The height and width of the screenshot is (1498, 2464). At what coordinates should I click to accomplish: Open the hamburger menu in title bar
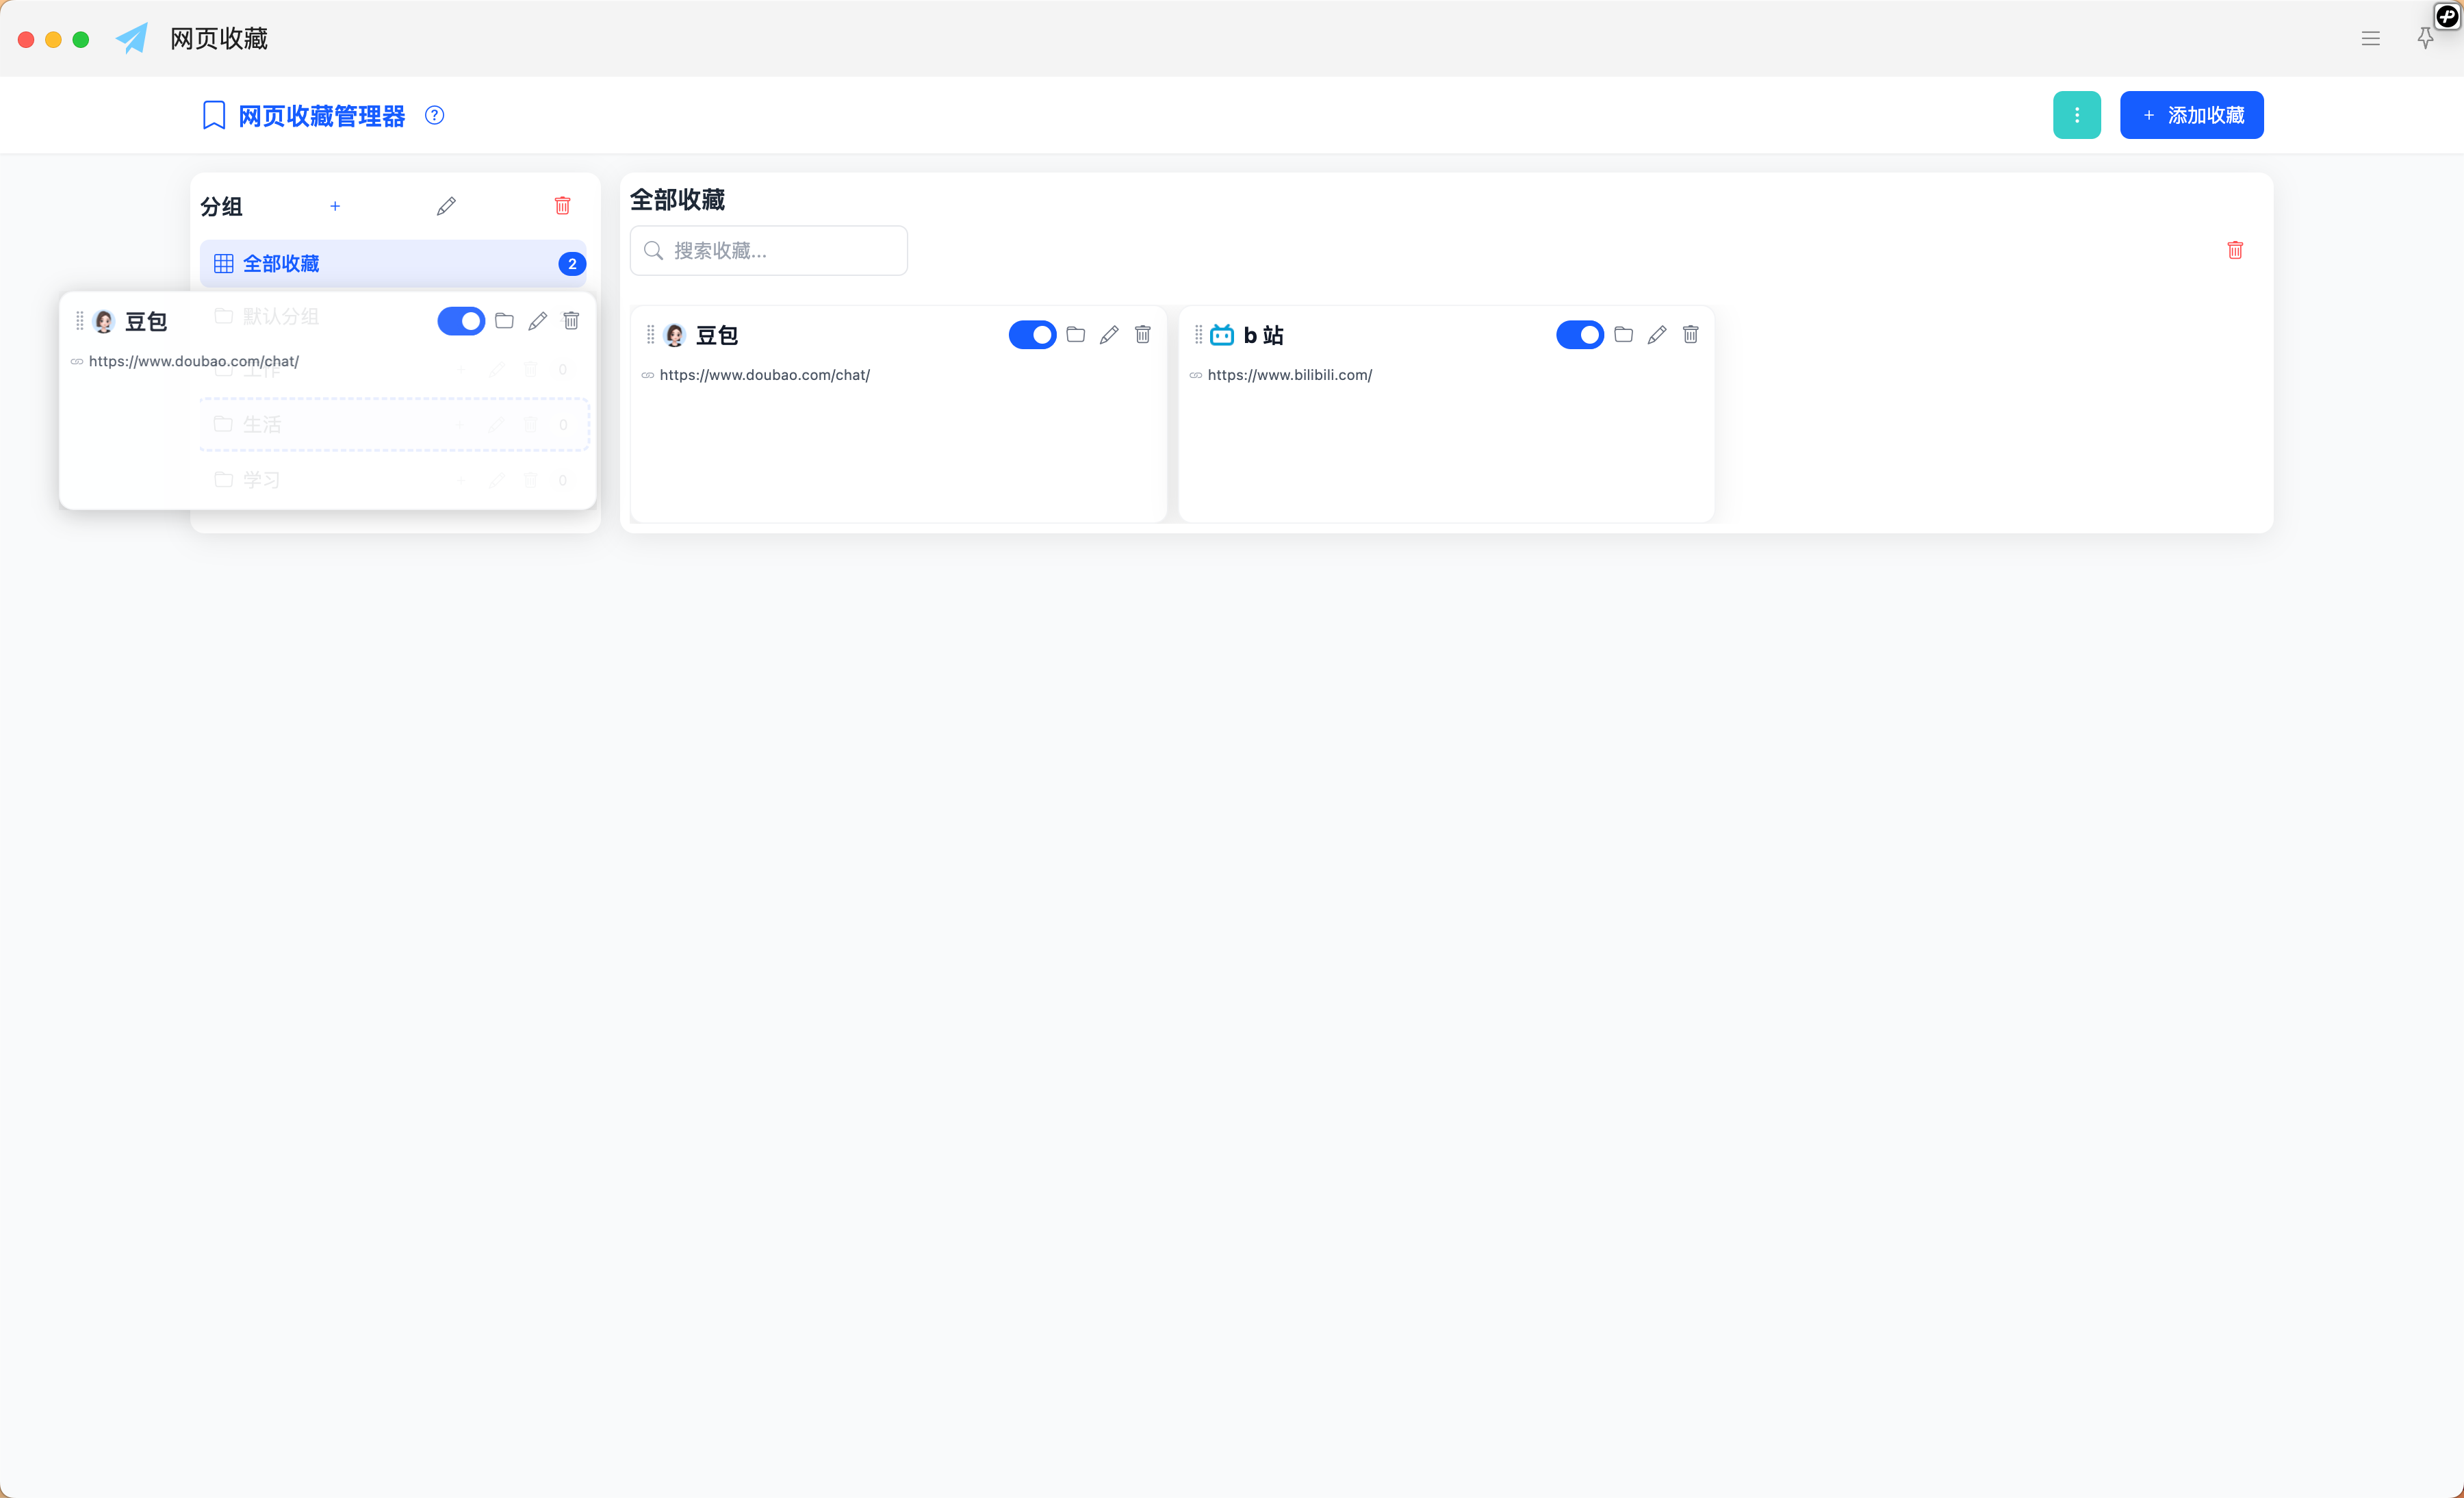pos(2370,38)
